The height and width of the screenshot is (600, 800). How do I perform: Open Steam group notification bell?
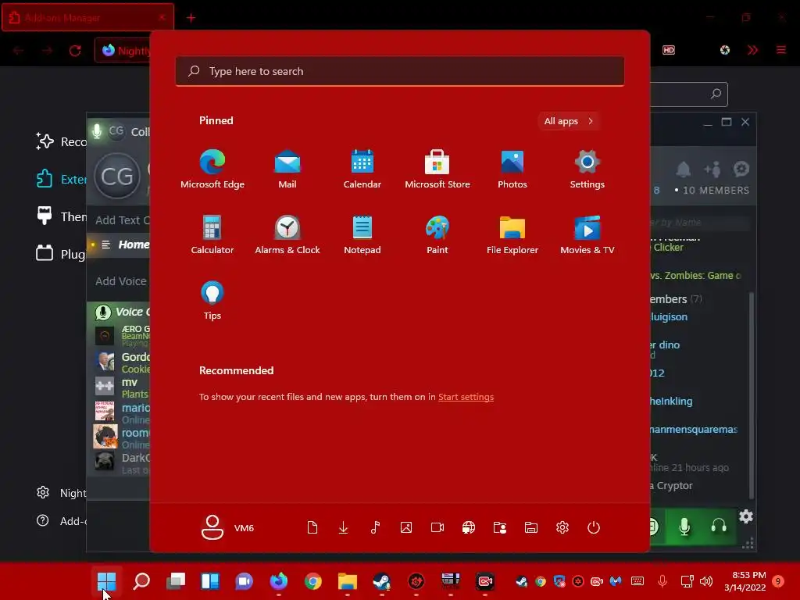click(683, 169)
